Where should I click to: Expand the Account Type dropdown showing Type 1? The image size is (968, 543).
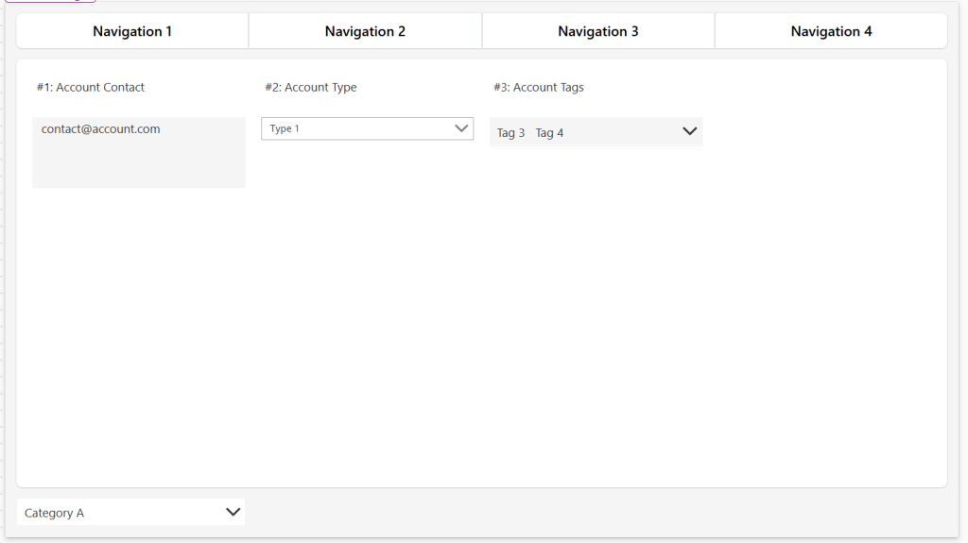(359, 128)
